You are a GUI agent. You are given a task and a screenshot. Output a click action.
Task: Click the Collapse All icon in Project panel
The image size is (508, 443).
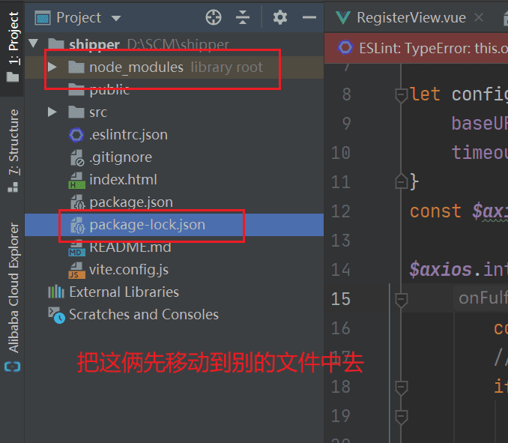242,17
